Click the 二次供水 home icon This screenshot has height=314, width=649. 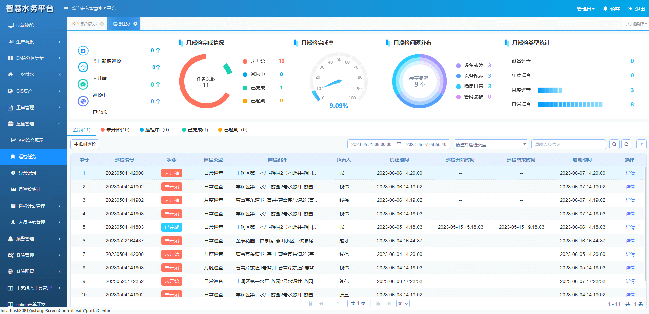click(x=11, y=74)
